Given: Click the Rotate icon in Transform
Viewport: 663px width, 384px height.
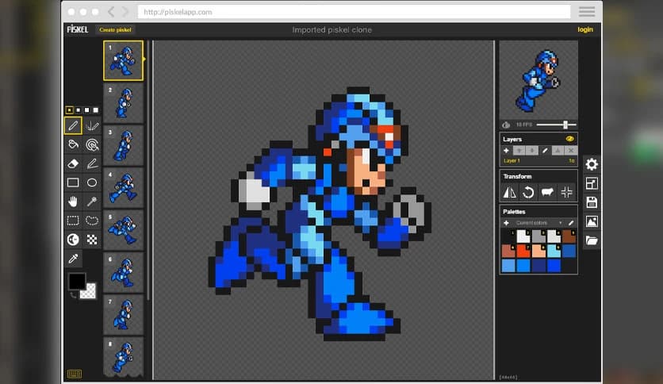Looking at the screenshot, I should click(x=528, y=192).
